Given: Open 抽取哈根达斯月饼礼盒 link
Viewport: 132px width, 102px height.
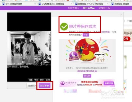Looking at the screenshot, I should point(87,71).
